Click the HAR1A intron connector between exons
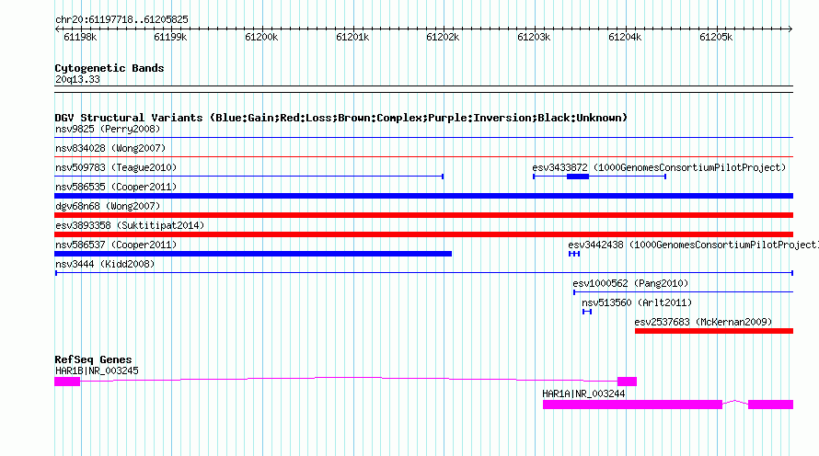 (735, 403)
